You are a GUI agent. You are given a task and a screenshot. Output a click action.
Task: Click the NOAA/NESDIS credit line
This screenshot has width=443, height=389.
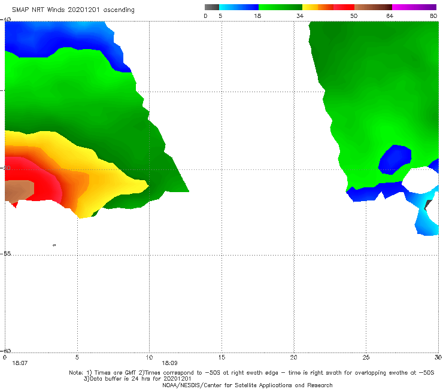[x=247, y=385]
